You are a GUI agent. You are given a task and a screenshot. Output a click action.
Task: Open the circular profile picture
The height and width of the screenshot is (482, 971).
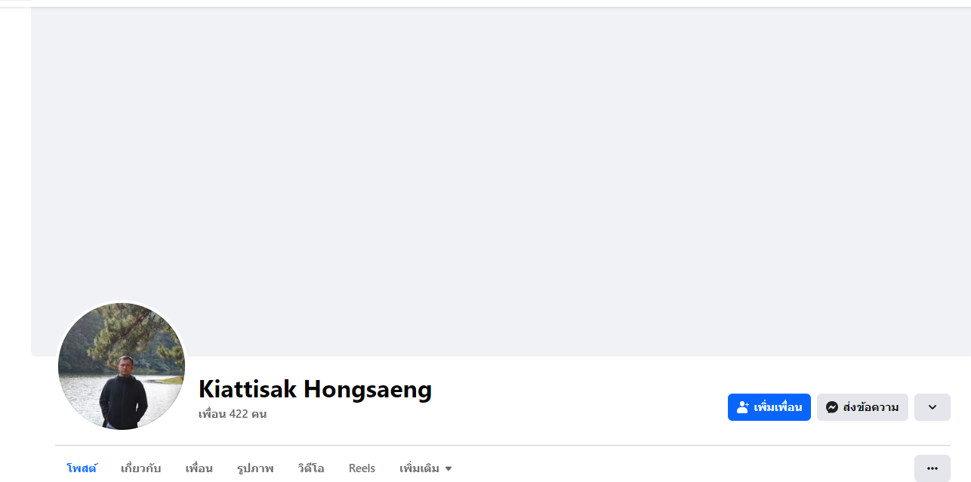pyautogui.click(x=122, y=366)
